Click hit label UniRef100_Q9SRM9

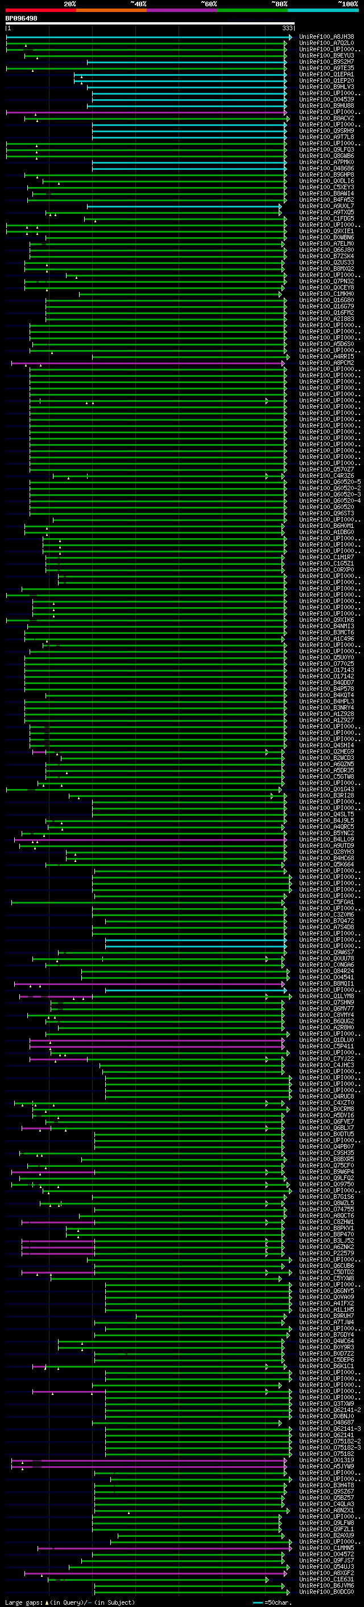coord(326,131)
